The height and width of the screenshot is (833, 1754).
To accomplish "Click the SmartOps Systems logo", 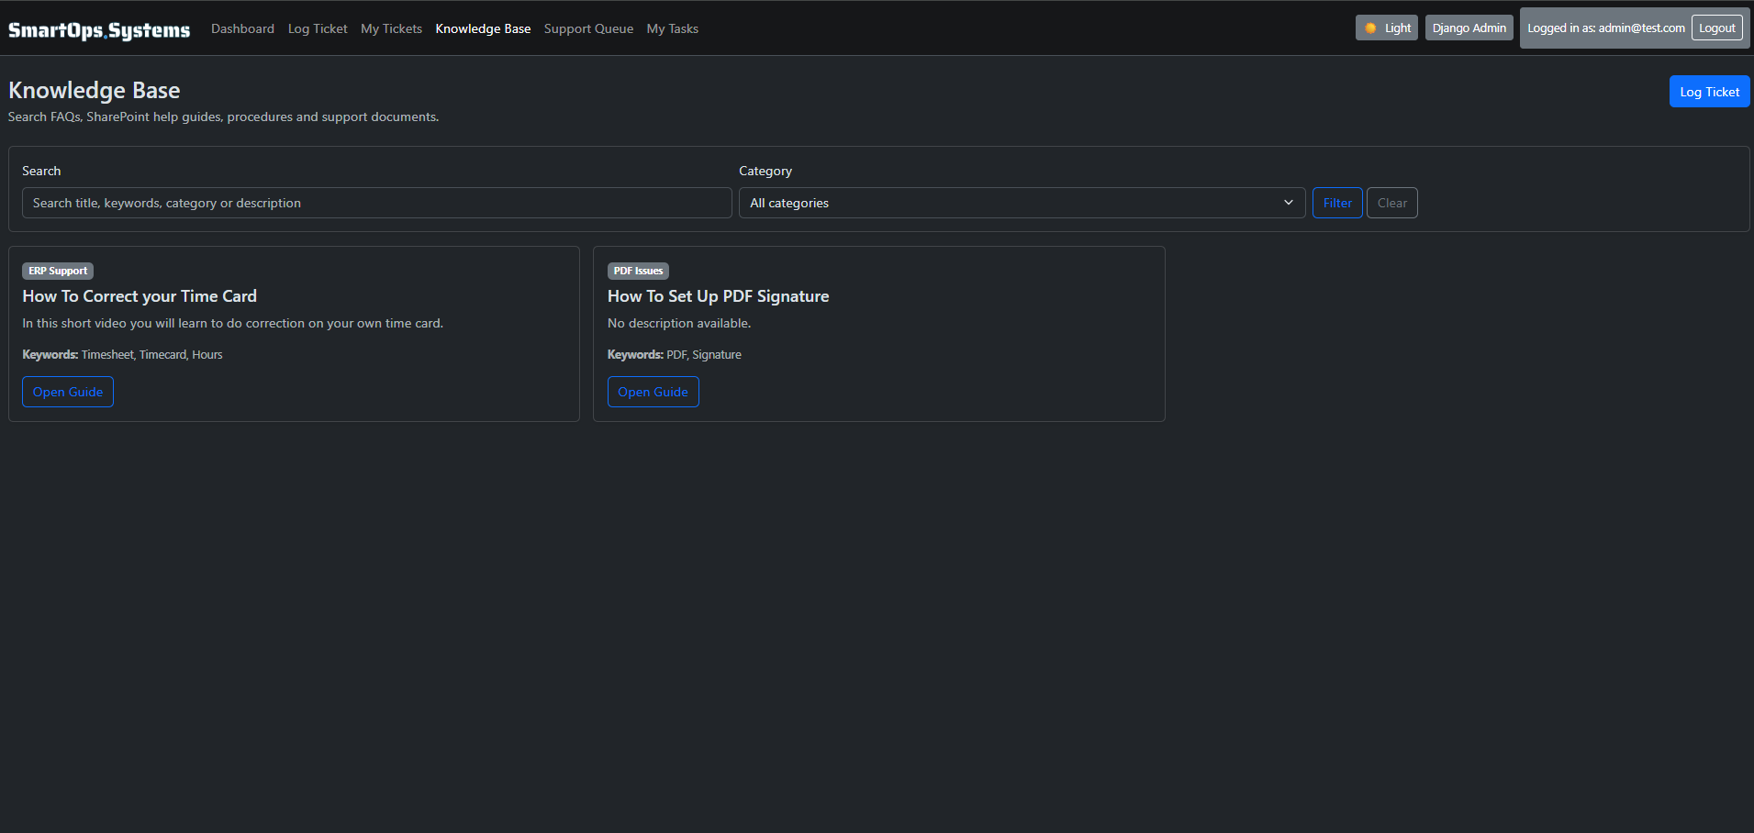I will pyautogui.click(x=99, y=29).
